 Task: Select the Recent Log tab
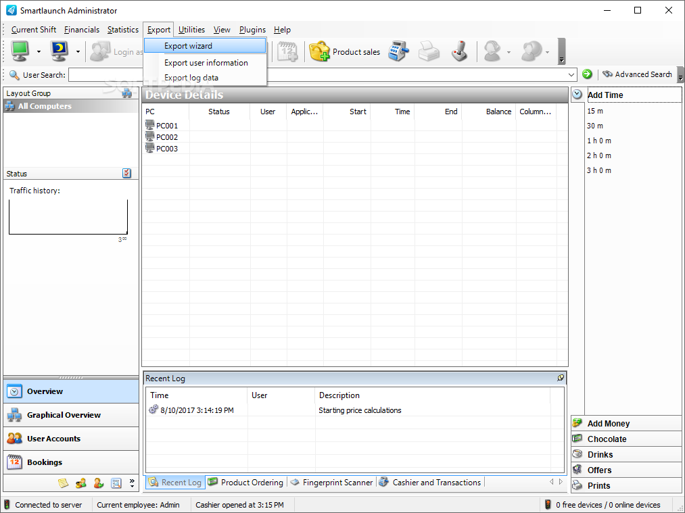coord(175,483)
